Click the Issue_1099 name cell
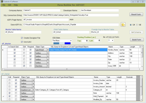Image resolution: width=146 pixels, height=103 pixels. point(113,66)
